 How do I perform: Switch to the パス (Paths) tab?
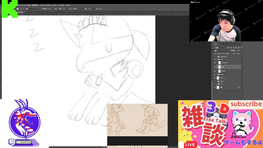point(220,44)
